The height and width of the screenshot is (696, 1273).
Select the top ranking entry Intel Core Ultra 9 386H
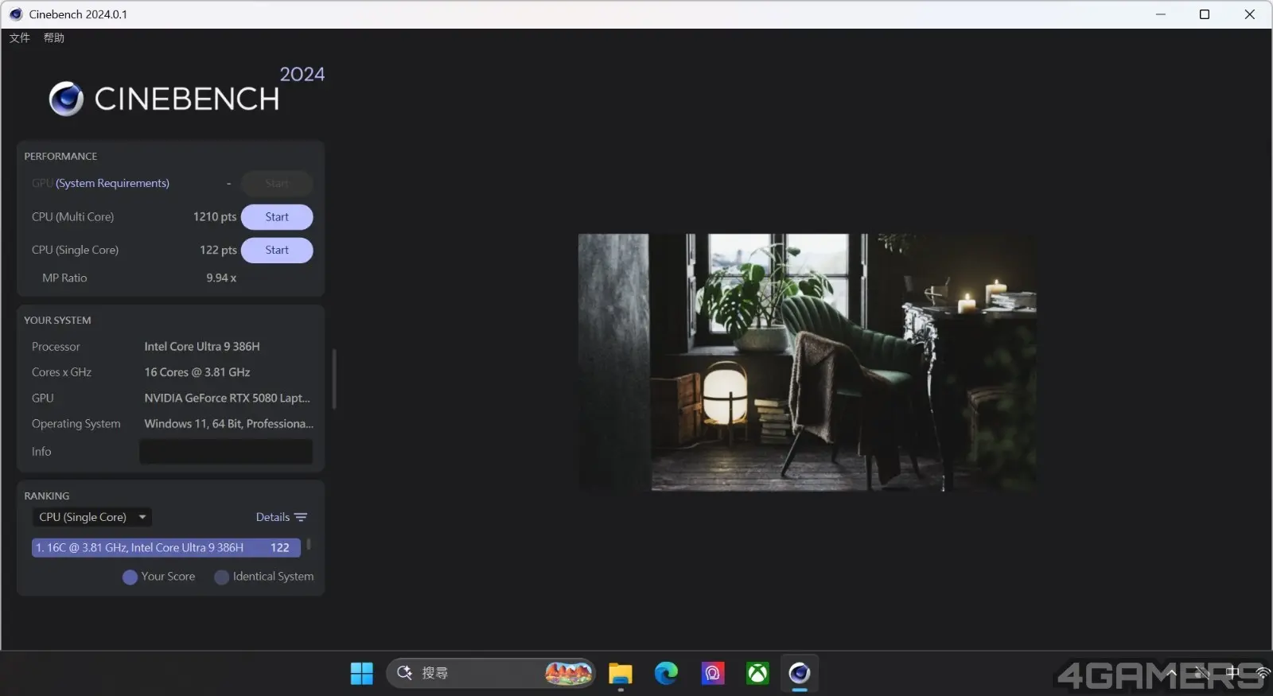pyautogui.click(x=166, y=547)
